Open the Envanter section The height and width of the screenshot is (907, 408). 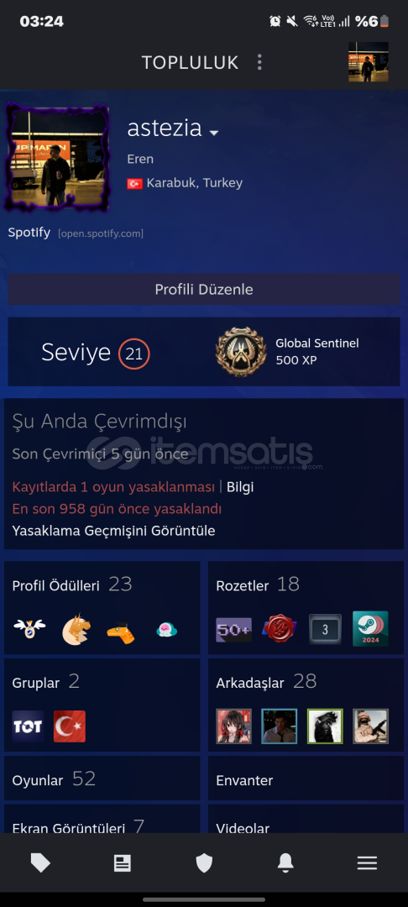click(306, 779)
